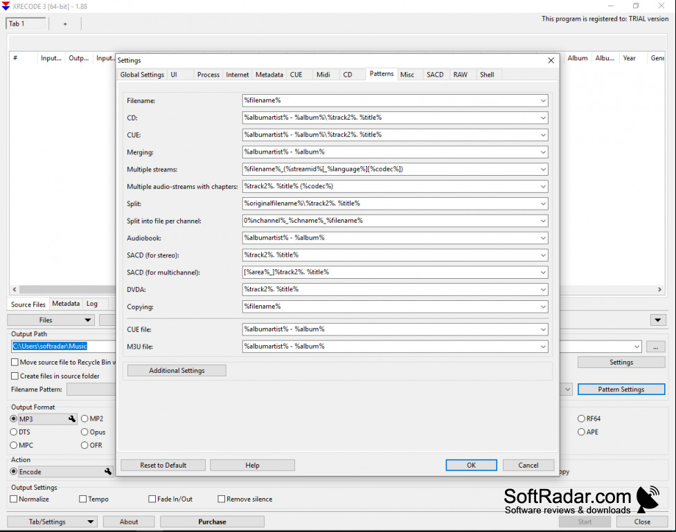
Task: Click the About button
Action: pos(129,522)
